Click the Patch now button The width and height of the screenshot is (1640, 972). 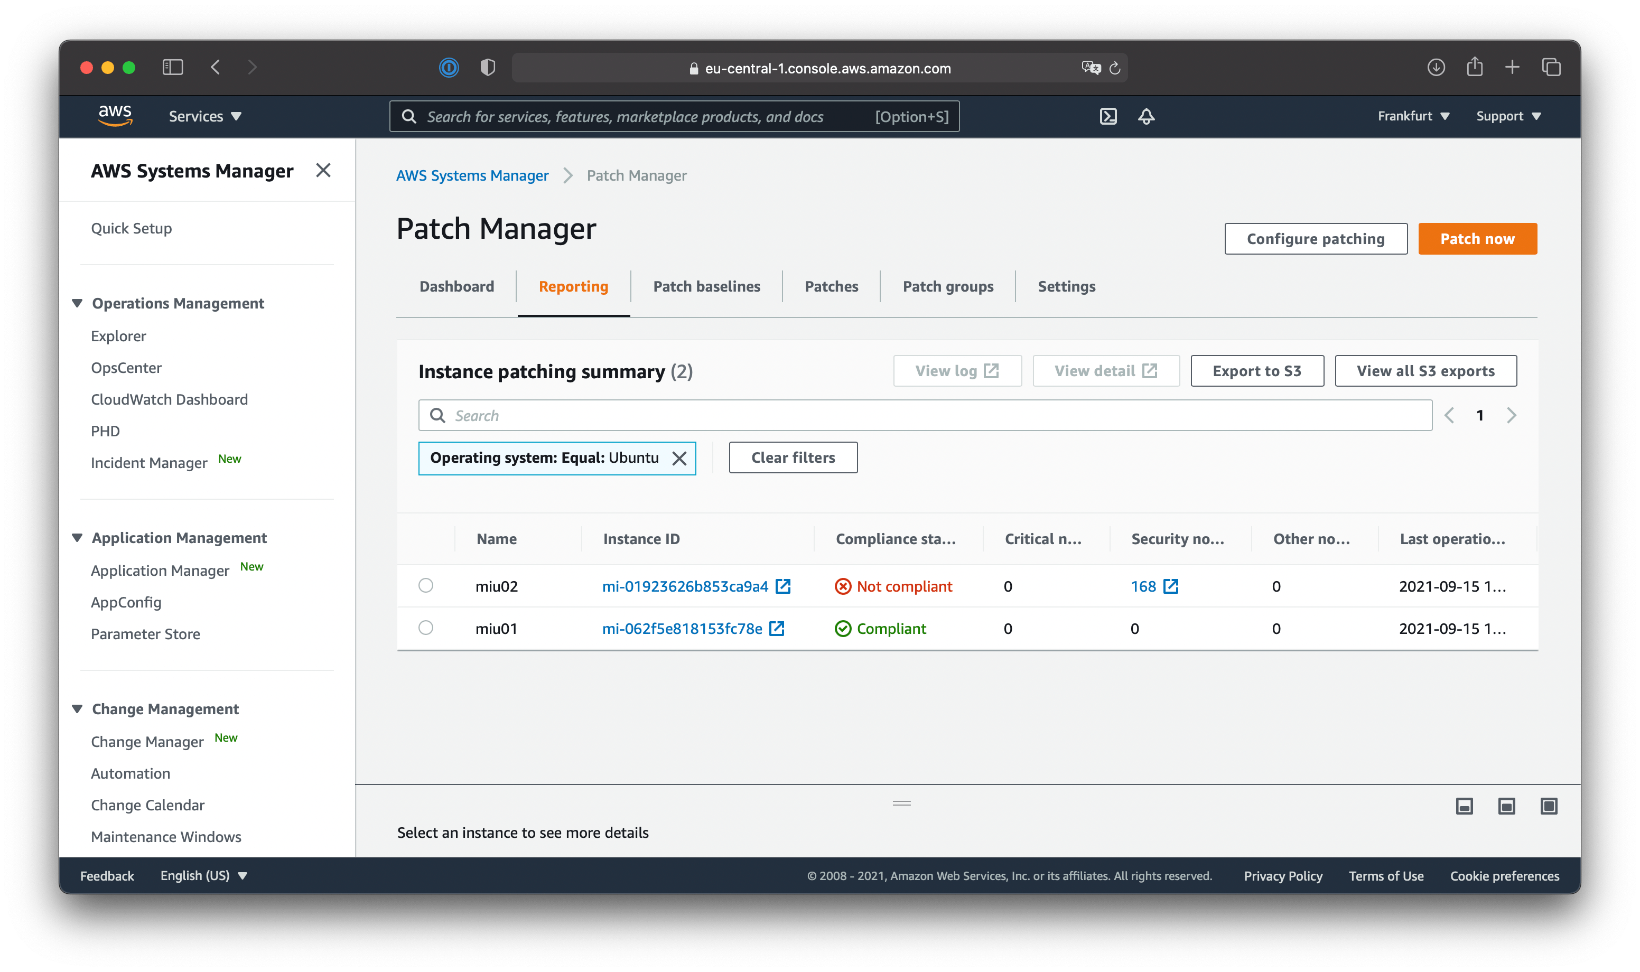1478,238
